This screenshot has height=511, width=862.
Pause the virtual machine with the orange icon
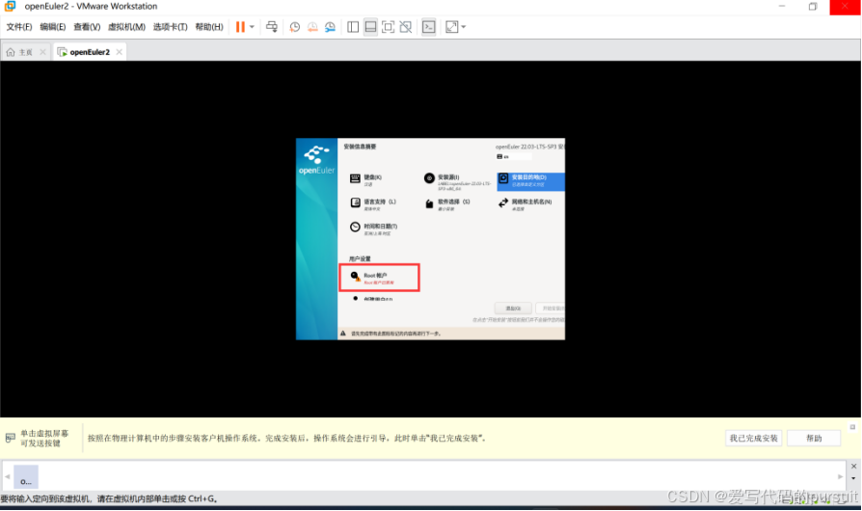[240, 27]
